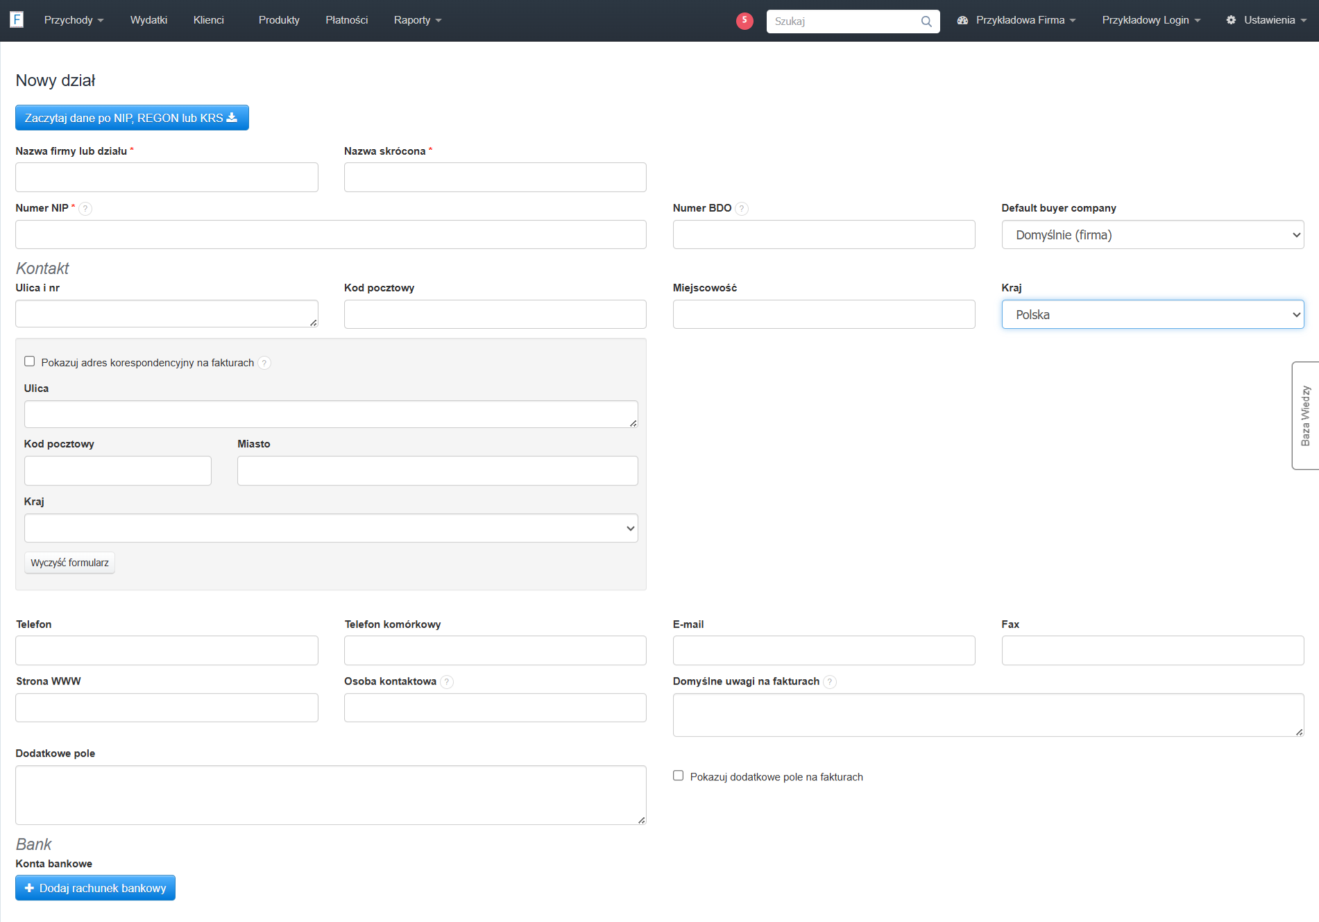
Task: Open the Default buyer company dropdown
Action: 1152,235
